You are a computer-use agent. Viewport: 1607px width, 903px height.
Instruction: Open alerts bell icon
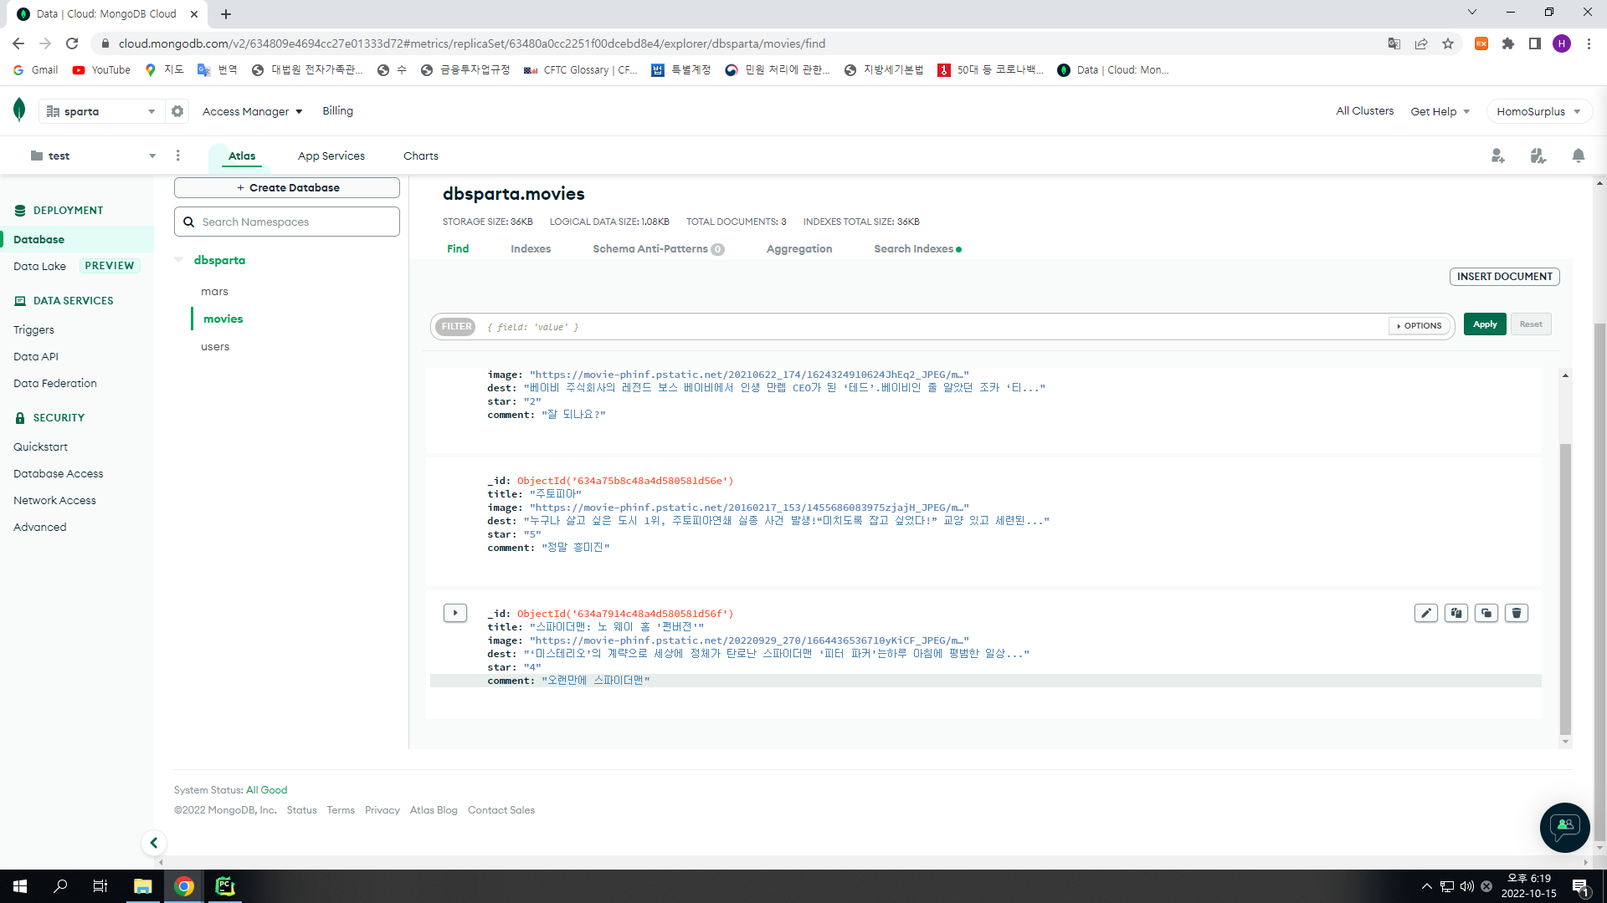click(x=1579, y=156)
